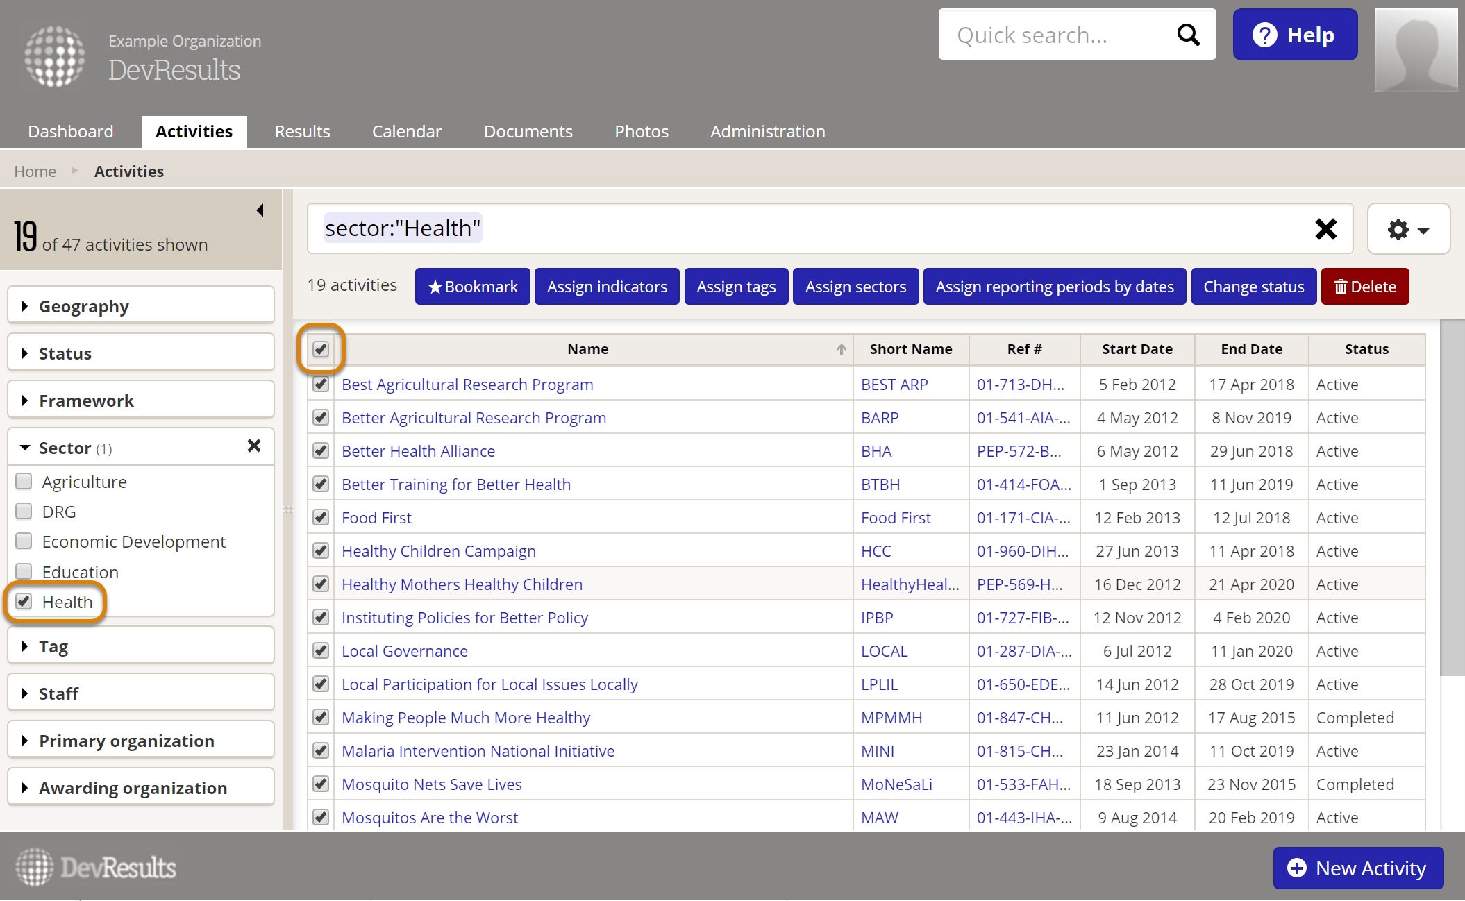Viewport: 1465px width, 901px height.
Task: Click the DevResults globe logo in header
Action: click(x=54, y=56)
